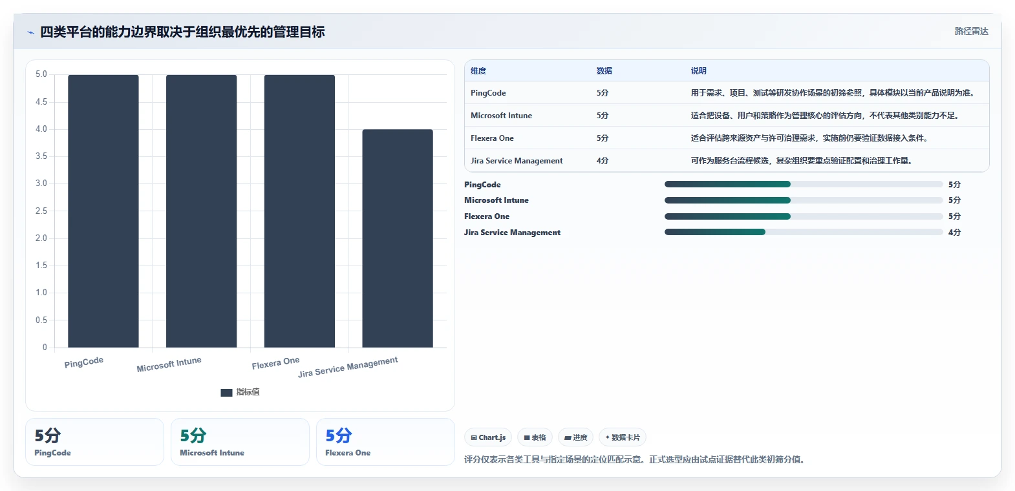This screenshot has width=1015, height=491.
Task: Click the 指标值 legend text
Action: click(x=248, y=392)
